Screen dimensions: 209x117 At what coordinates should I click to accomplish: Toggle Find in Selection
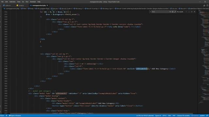click(x=192, y=12)
